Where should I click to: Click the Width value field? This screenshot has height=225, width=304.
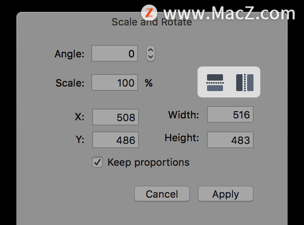230,114
